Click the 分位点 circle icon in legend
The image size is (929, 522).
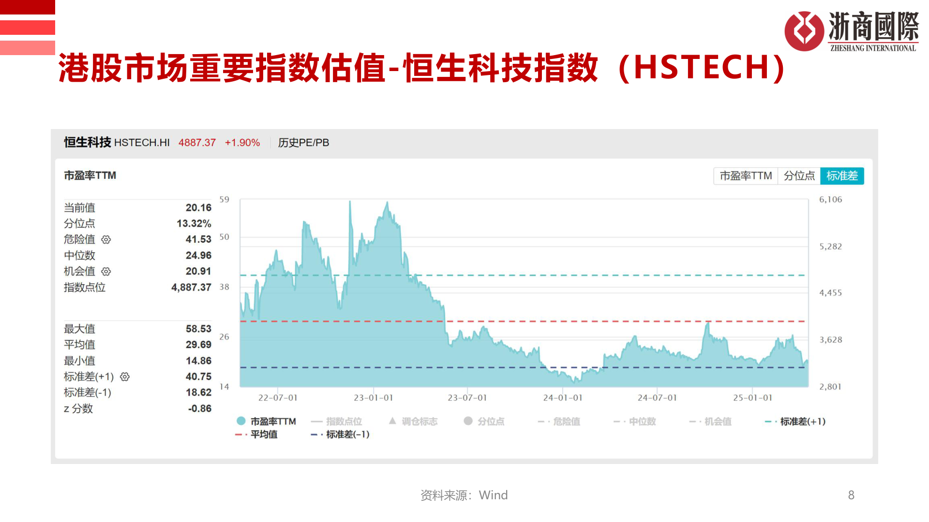click(468, 421)
